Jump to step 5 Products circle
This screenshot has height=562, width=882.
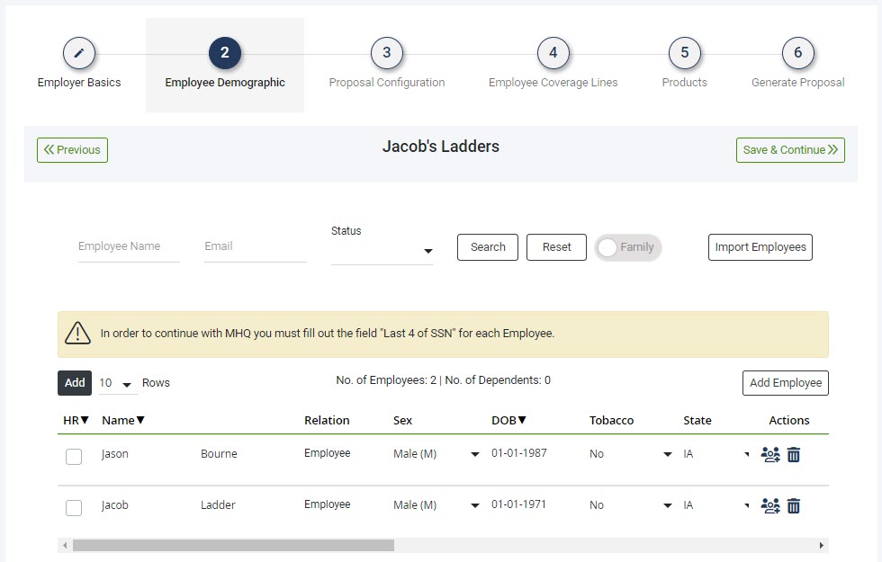tap(684, 53)
